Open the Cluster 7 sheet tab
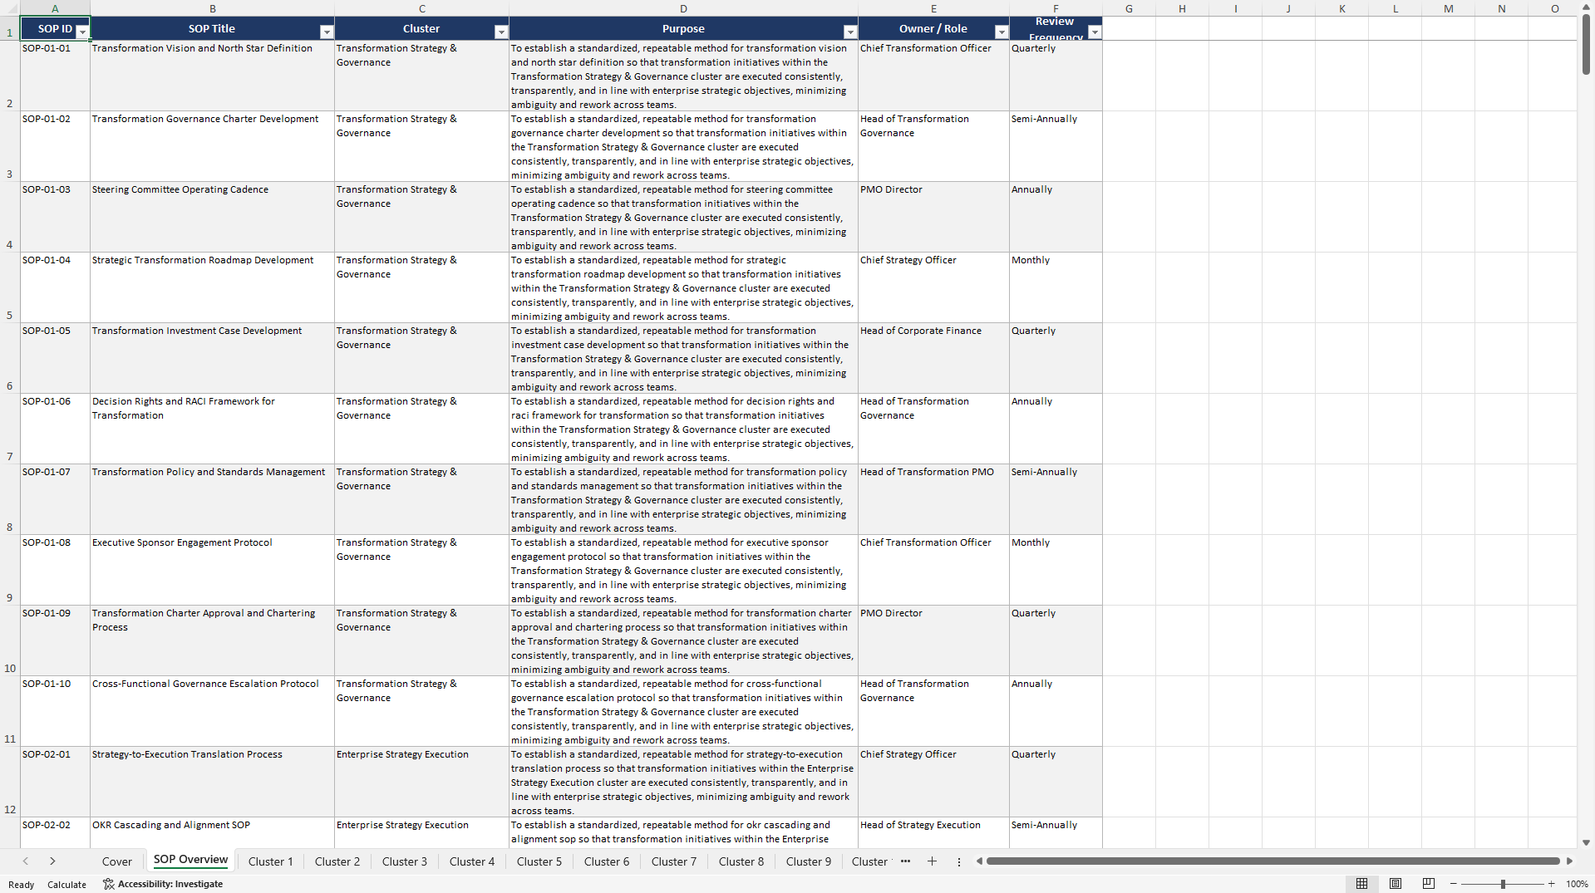This screenshot has height=893, width=1595. click(674, 861)
